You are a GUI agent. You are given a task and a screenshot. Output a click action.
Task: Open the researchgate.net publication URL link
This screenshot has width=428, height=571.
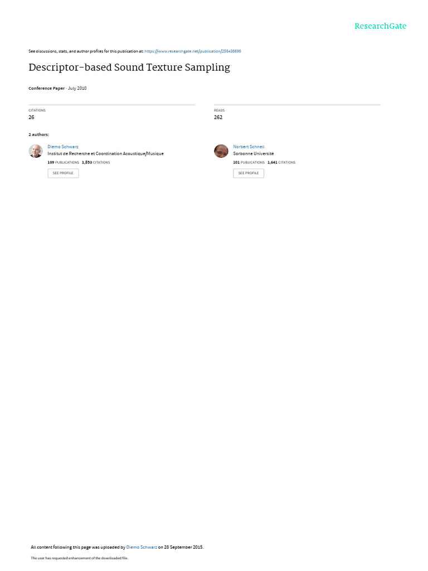(x=192, y=51)
